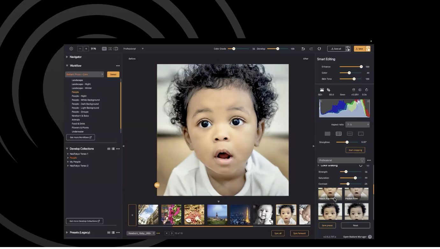Open the Radiant Photo - Core dropdown
440x249 pixels.
84,74
